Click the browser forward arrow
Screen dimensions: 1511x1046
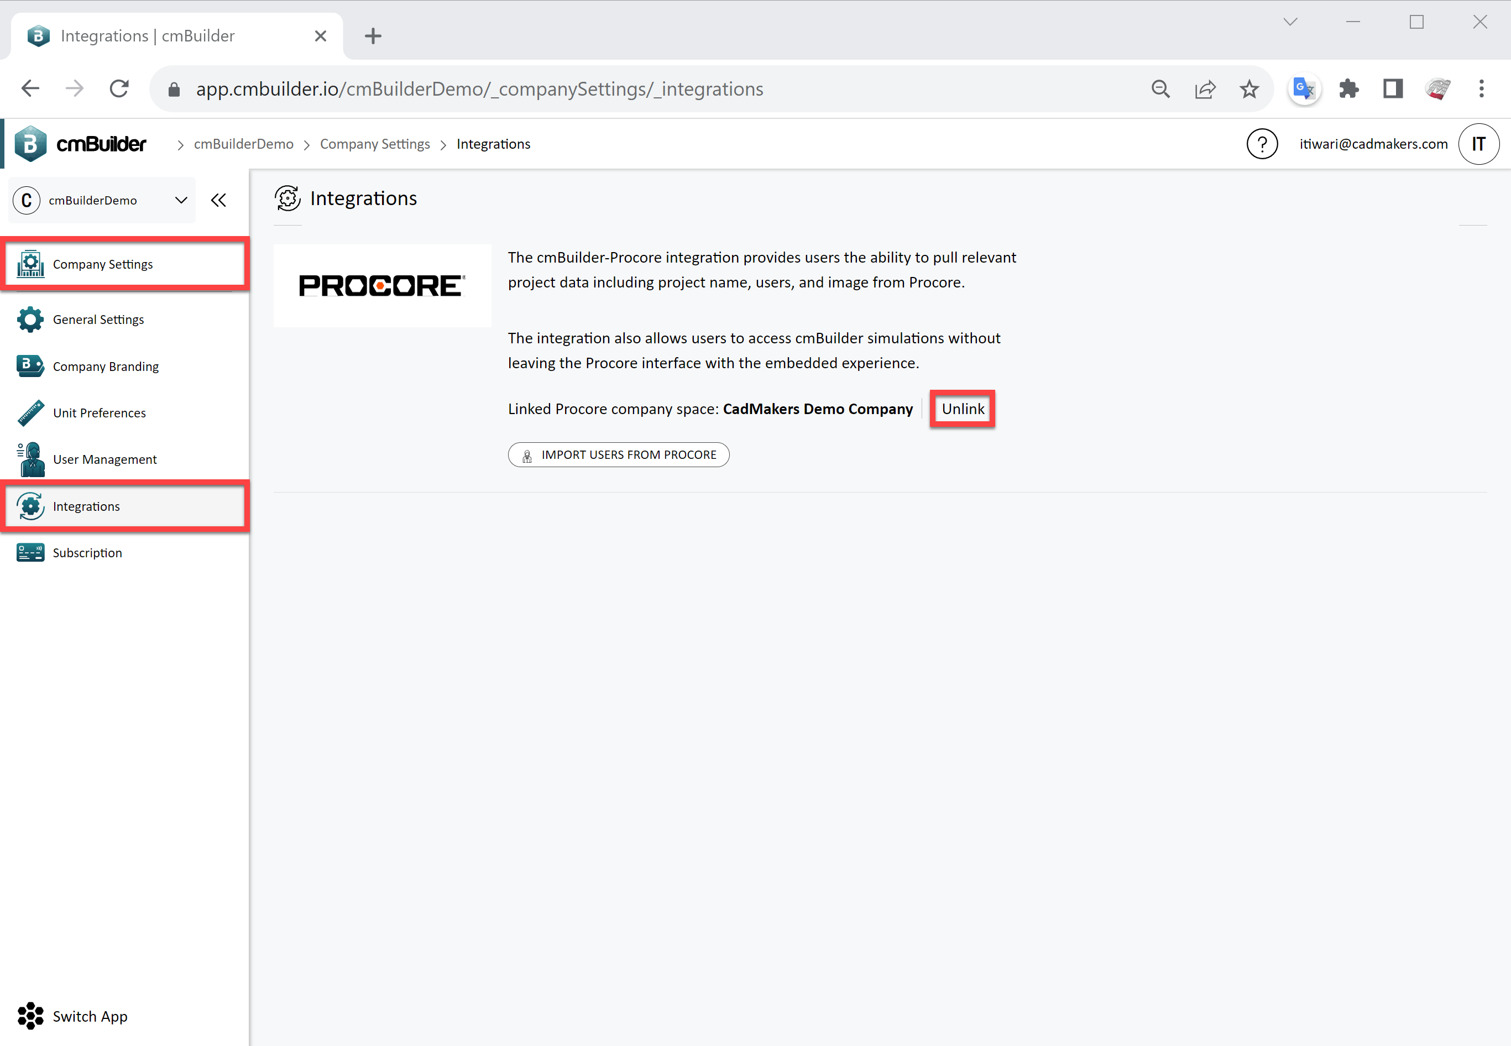pos(75,88)
